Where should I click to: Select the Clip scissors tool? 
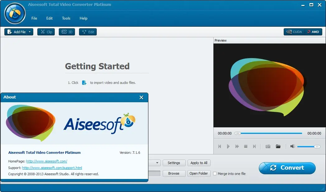[46, 32]
